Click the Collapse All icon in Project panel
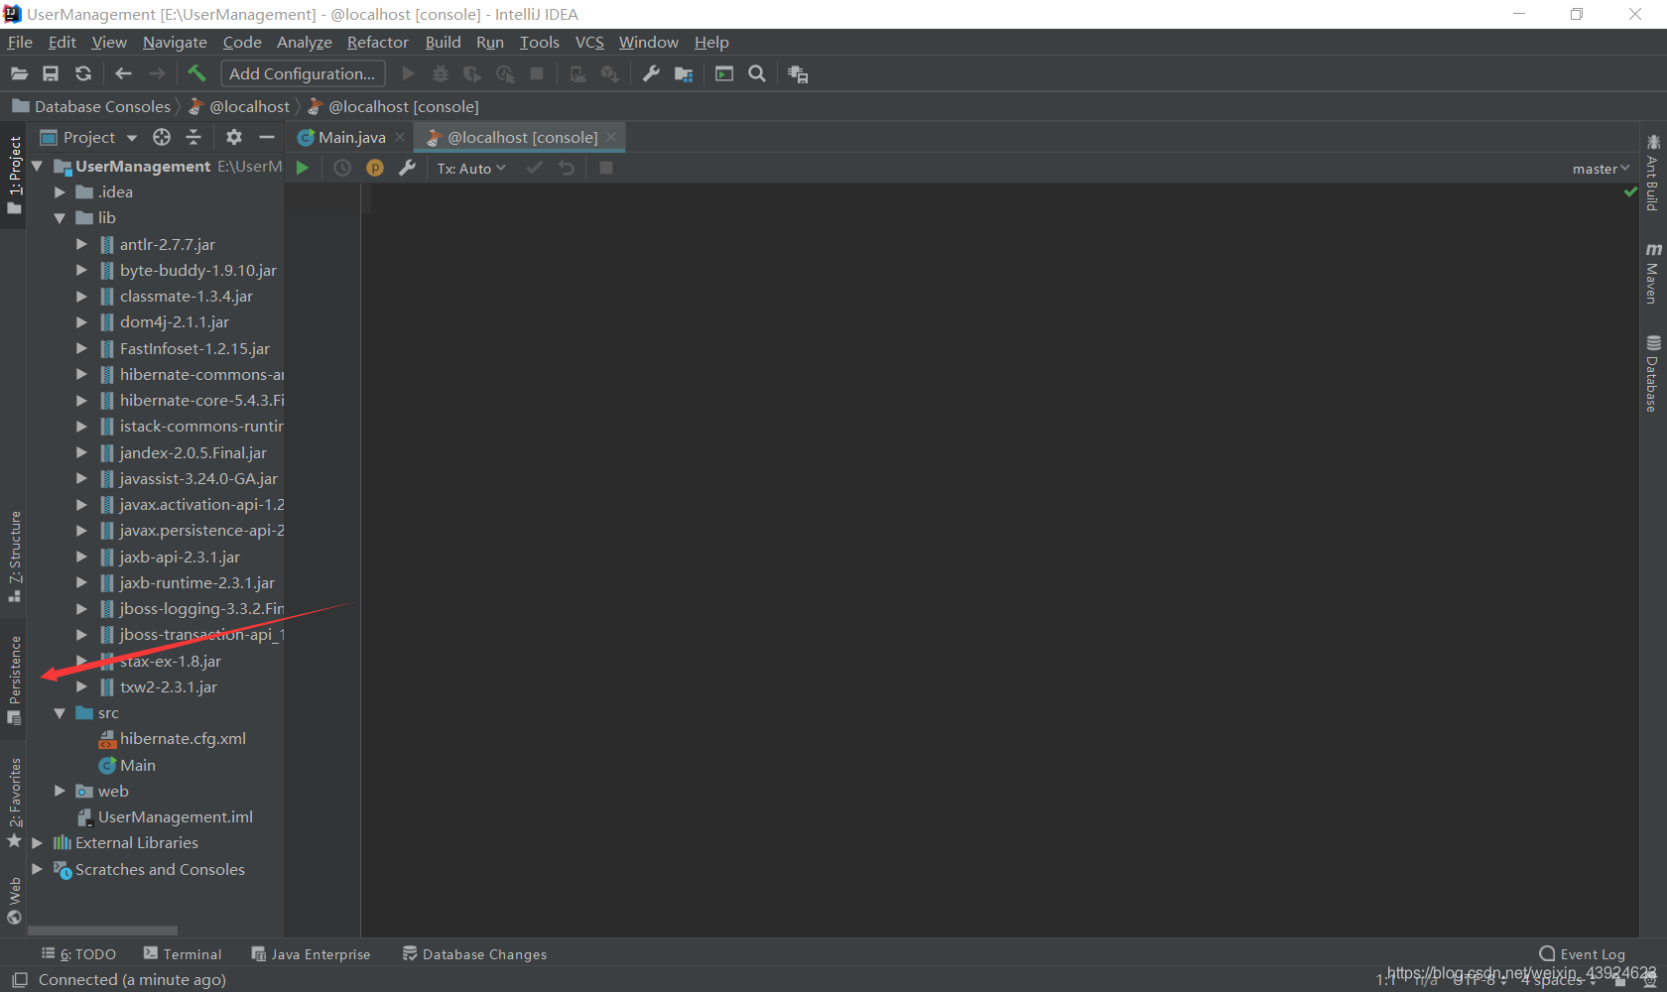The image size is (1667, 992). tap(193, 137)
